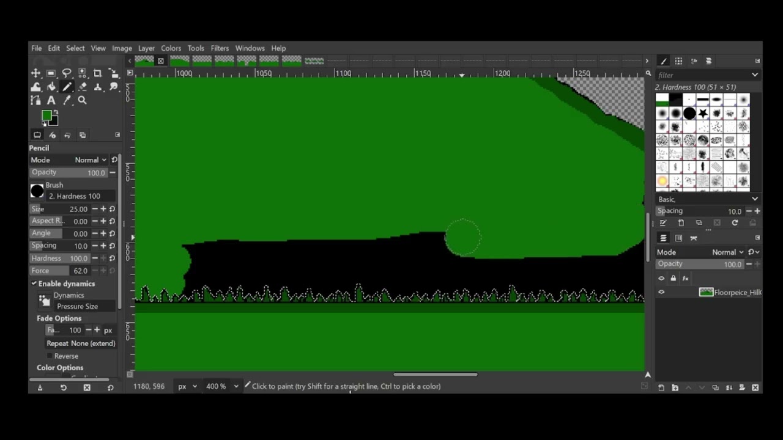
Task: Select the Smudge tool
Action: (x=113, y=87)
